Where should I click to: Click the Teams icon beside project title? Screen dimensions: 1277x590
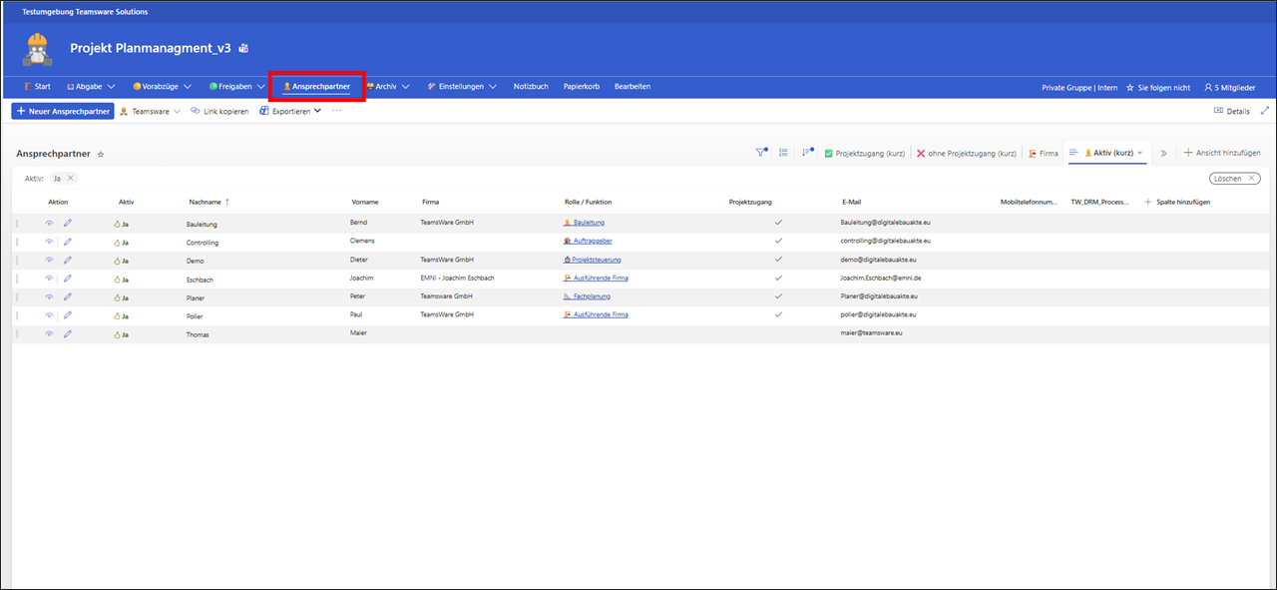point(242,48)
